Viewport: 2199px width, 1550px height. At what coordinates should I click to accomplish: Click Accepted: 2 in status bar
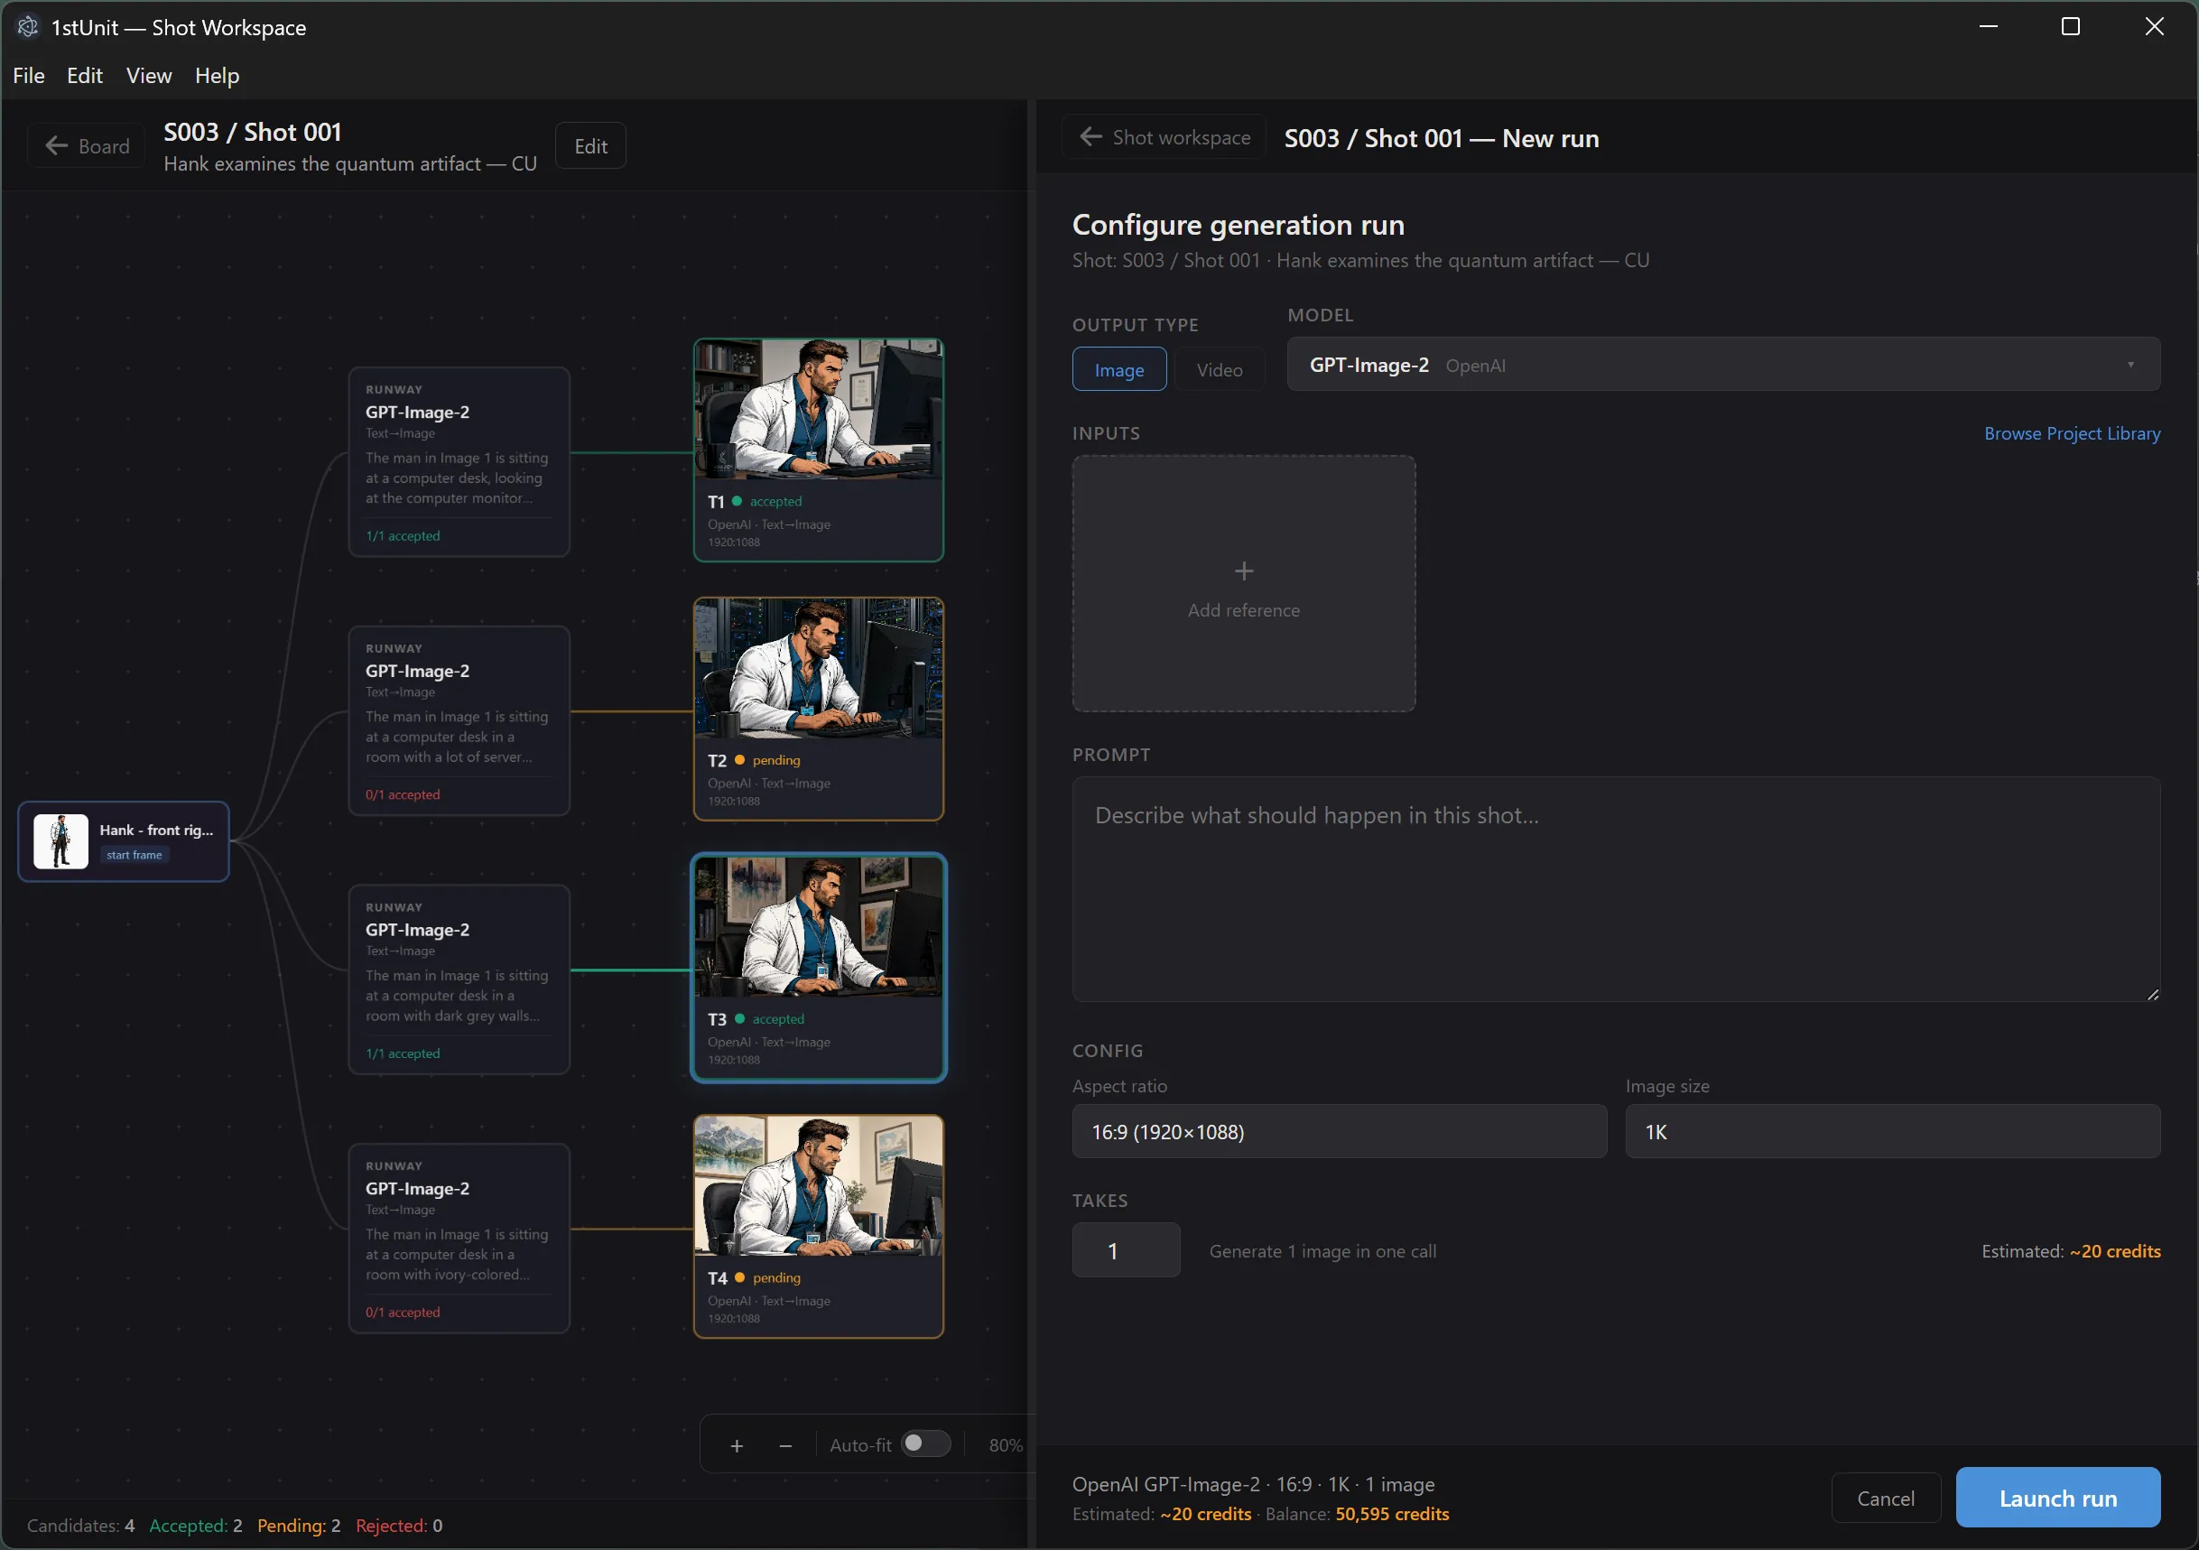pos(195,1525)
